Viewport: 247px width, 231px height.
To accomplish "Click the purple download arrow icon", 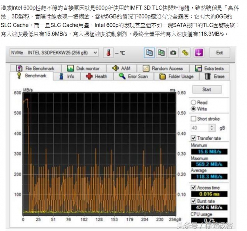I will coord(199,53).
